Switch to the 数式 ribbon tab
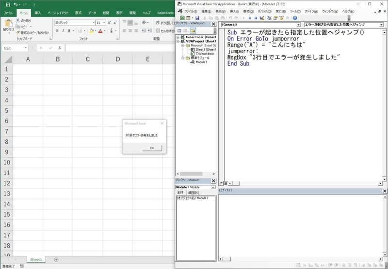The image size is (388, 269). coord(79,13)
